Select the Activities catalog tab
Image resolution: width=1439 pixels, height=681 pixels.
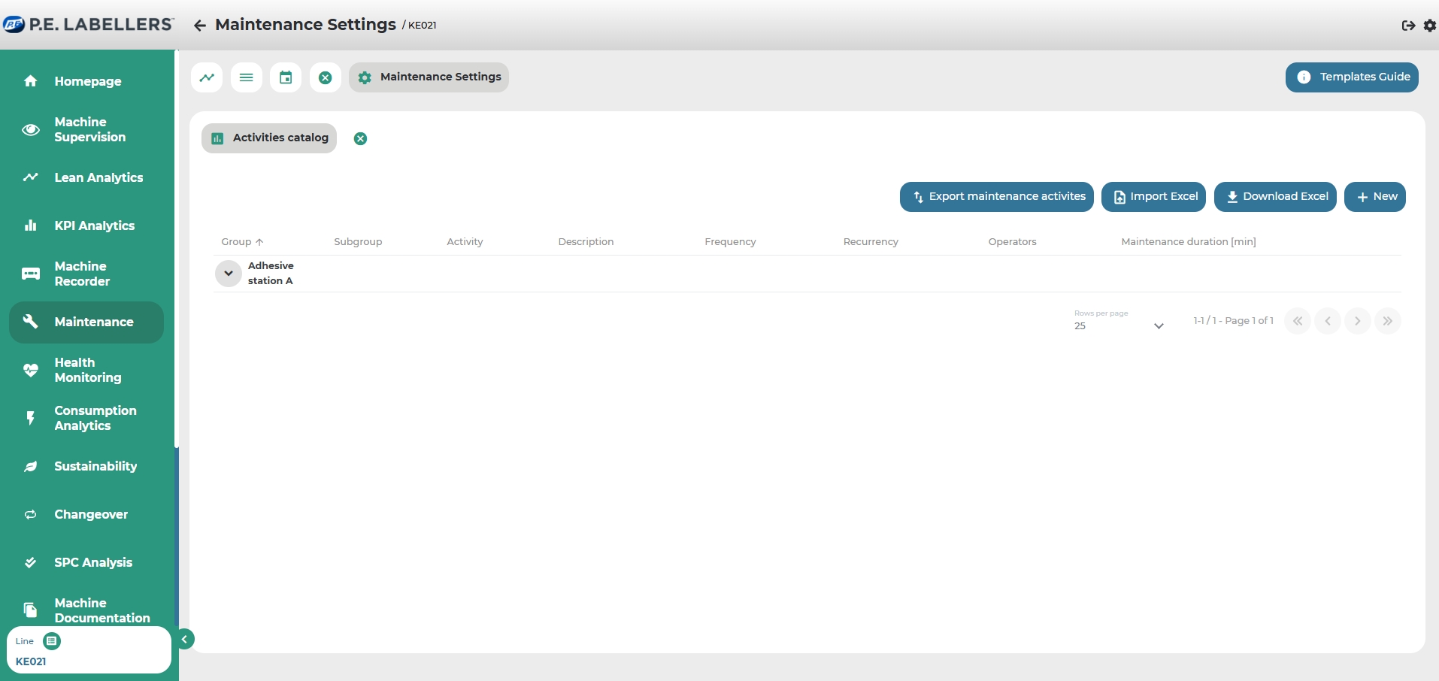[x=269, y=138]
